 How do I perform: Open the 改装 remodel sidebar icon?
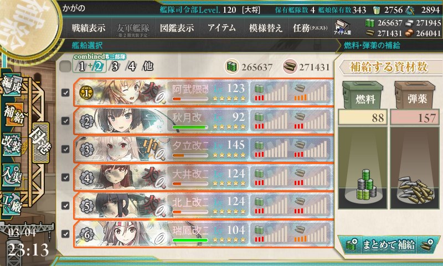11,144
